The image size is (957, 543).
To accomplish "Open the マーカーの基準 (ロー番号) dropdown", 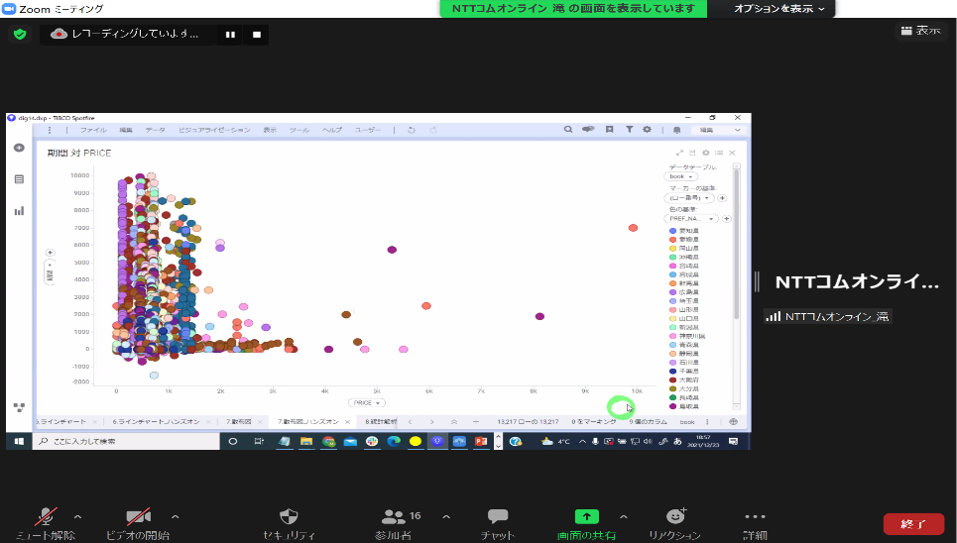I will coord(689,197).
